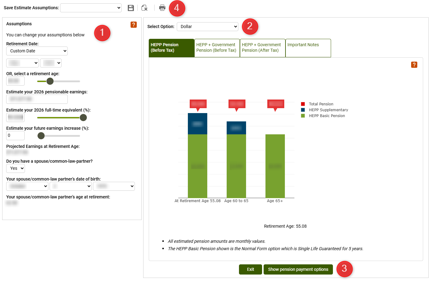Image resolution: width=433 pixels, height=281 pixels.
Task: Print the pension estimate using the printer icon
Action: click(x=162, y=8)
